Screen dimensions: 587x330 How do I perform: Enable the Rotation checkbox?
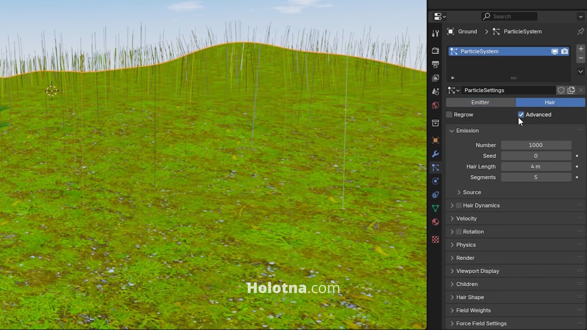(459, 231)
